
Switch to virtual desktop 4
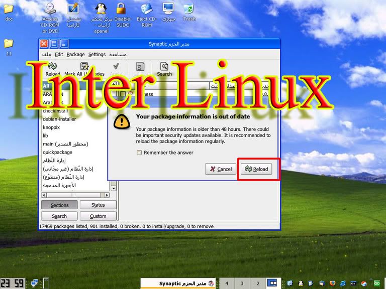(x=227, y=283)
